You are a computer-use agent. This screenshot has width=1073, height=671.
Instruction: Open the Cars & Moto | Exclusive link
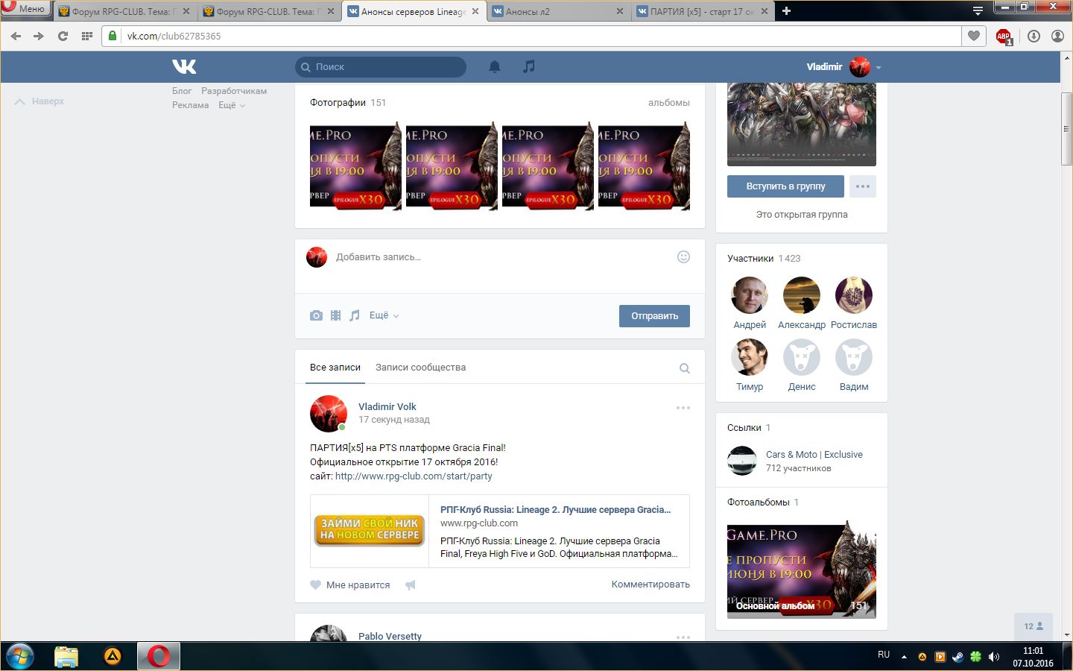point(814,454)
